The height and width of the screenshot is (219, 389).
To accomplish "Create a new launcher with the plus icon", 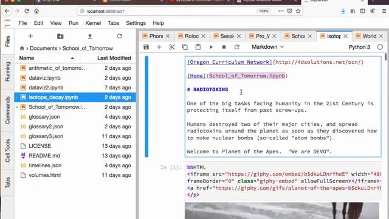I will tap(30, 36).
